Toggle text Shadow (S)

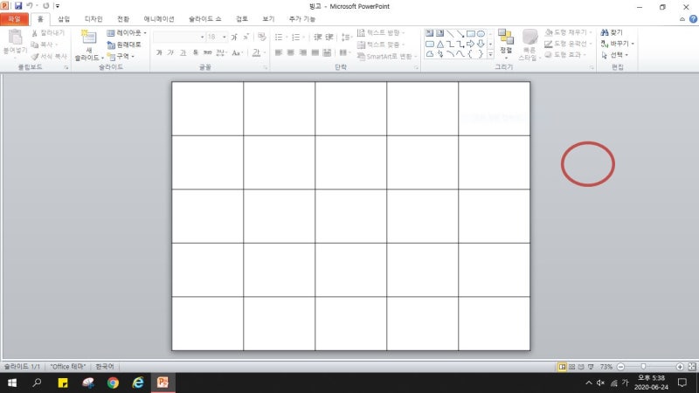pos(195,52)
